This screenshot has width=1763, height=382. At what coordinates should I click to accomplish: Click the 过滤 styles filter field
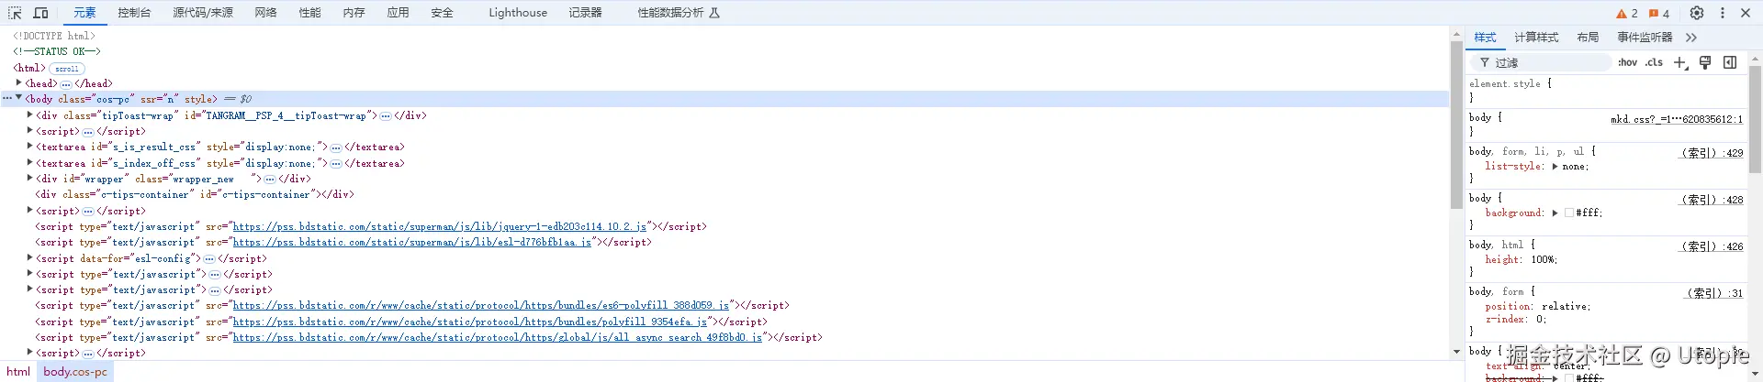1543,62
